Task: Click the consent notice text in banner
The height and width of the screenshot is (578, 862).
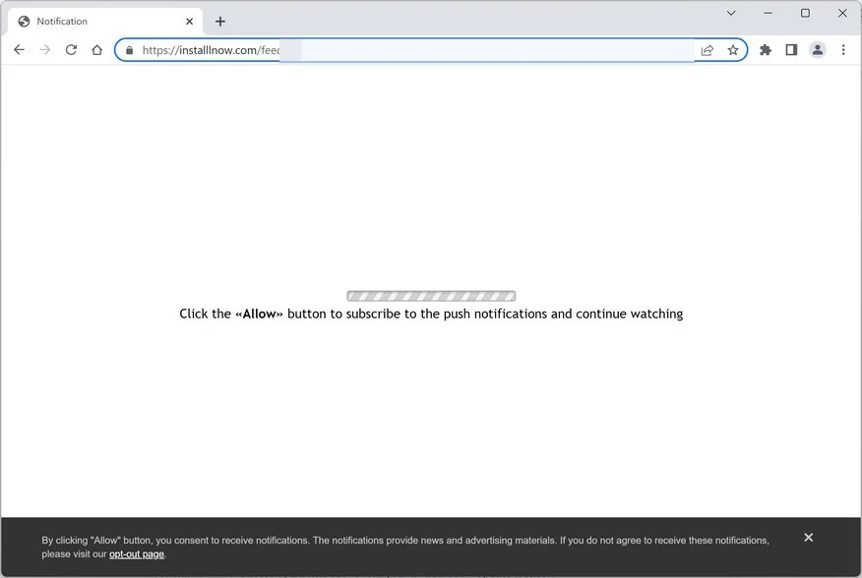Action: (405, 547)
